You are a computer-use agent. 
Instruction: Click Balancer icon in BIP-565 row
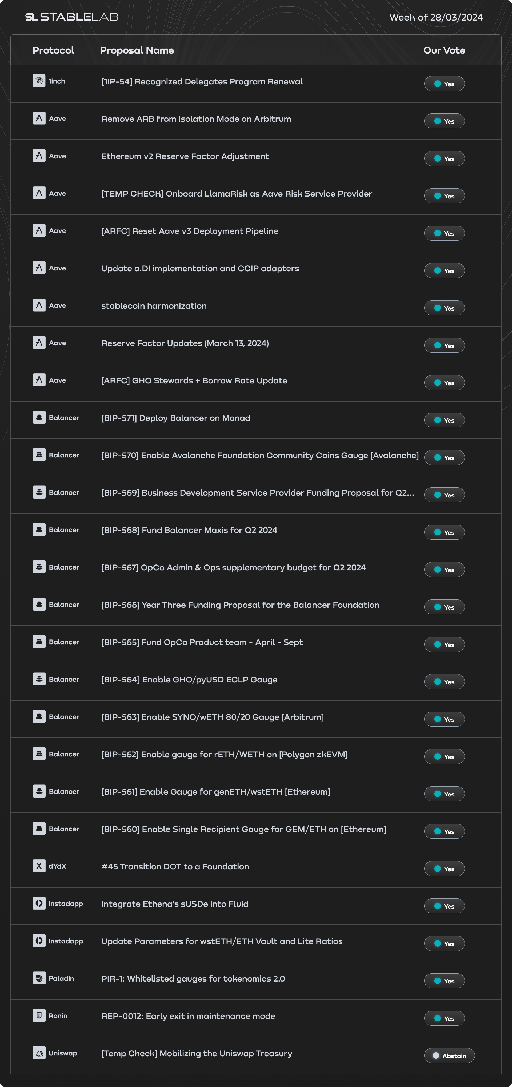(39, 641)
